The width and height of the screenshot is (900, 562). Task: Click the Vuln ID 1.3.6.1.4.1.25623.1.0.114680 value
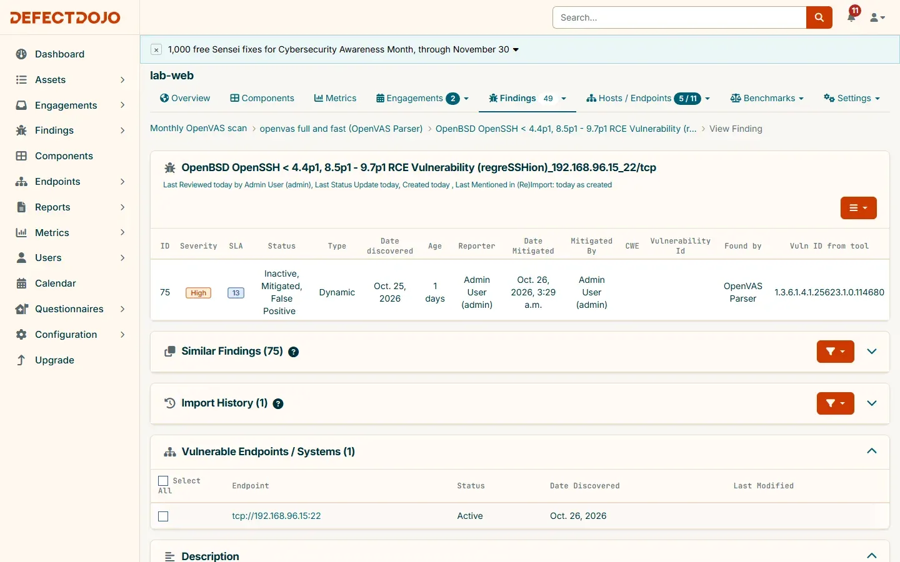point(829,292)
